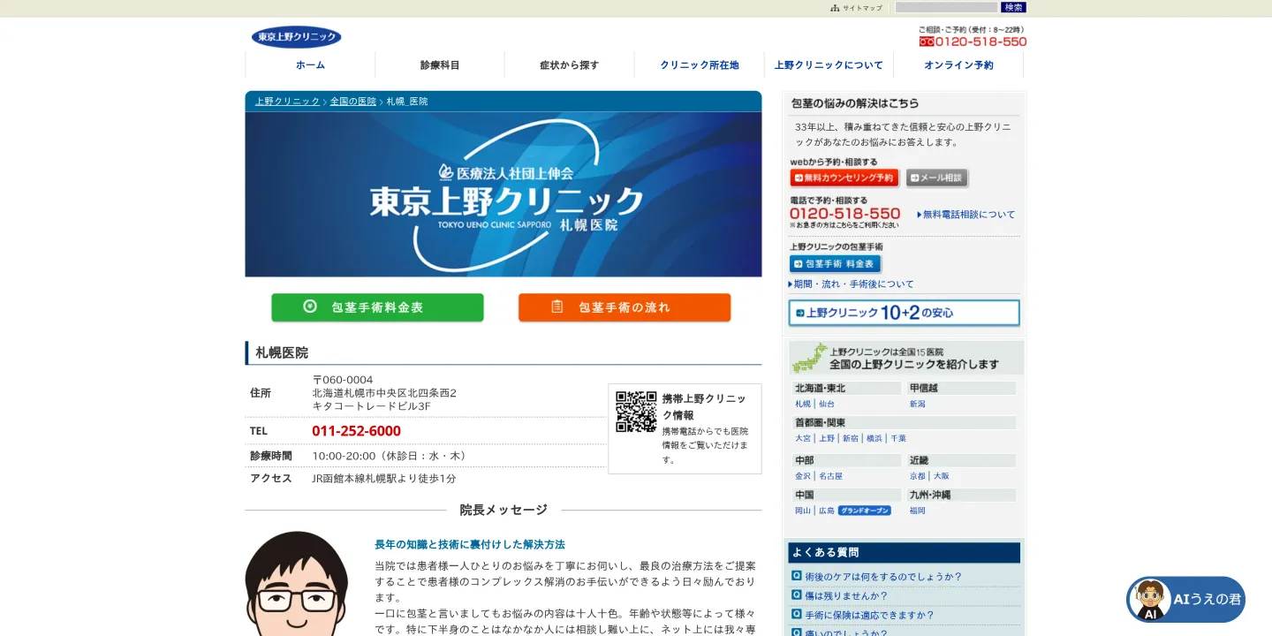The width and height of the screenshot is (1272, 636).
Task: Click the blue 包茎手術 料金表 sidebar button
Action: coord(836,264)
